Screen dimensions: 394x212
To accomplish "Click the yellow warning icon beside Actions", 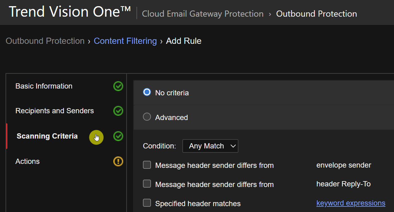I will [118, 161].
